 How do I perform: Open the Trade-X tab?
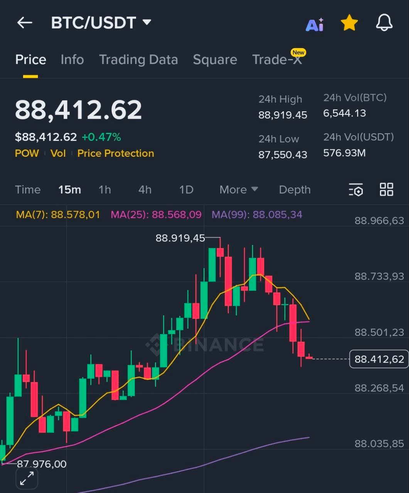pyautogui.click(x=277, y=60)
